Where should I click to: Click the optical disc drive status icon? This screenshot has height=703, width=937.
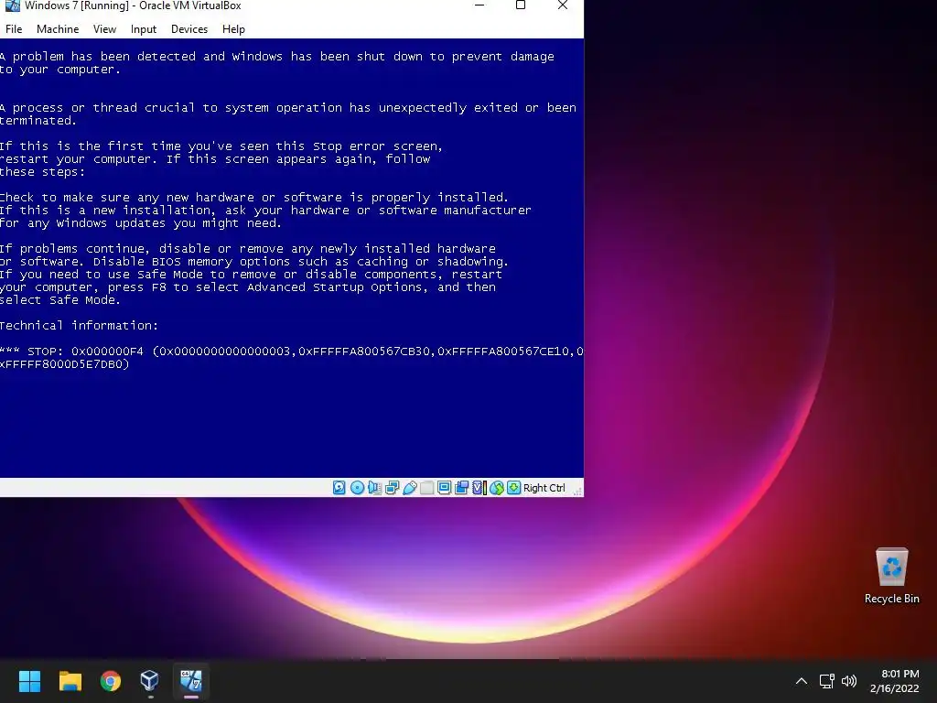click(357, 488)
